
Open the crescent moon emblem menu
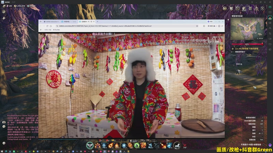point(238,8)
